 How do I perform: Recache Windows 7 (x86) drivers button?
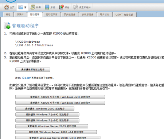click(x=47, y=120)
